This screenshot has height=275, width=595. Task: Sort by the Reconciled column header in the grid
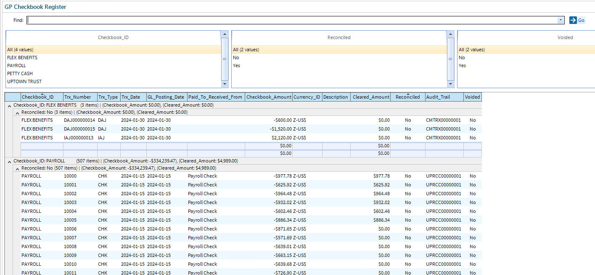(408, 97)
